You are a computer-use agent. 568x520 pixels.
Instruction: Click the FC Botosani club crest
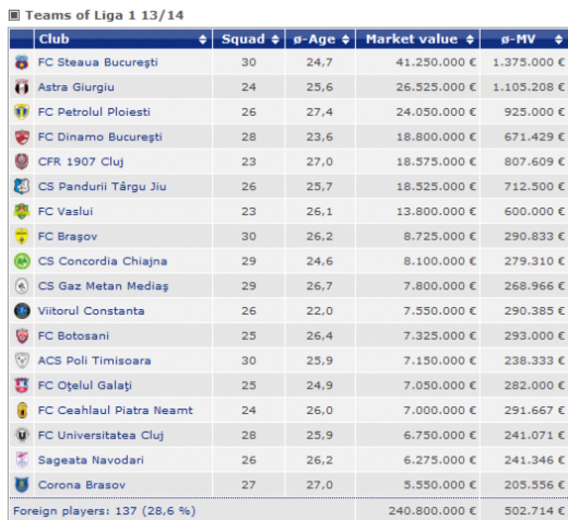(x=22, y=335)
